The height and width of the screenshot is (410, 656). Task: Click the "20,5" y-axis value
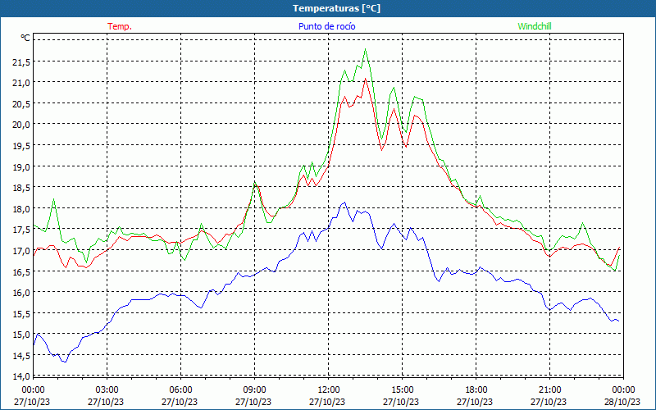pyautogui.click(x=21, y=104)
